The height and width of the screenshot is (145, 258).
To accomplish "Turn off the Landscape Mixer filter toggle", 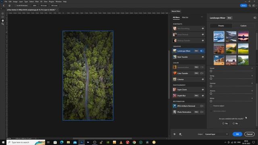I will pos(202,51).
